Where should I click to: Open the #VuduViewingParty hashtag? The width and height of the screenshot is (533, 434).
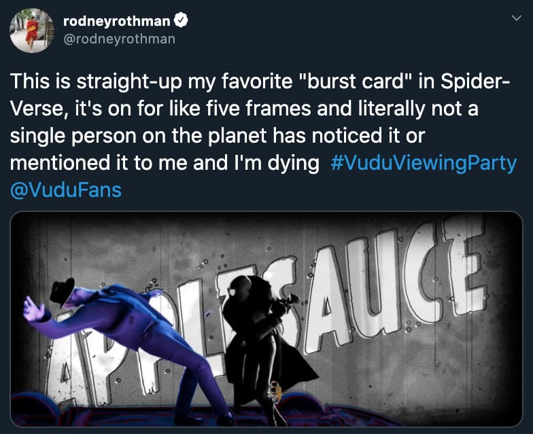(422, 163)
